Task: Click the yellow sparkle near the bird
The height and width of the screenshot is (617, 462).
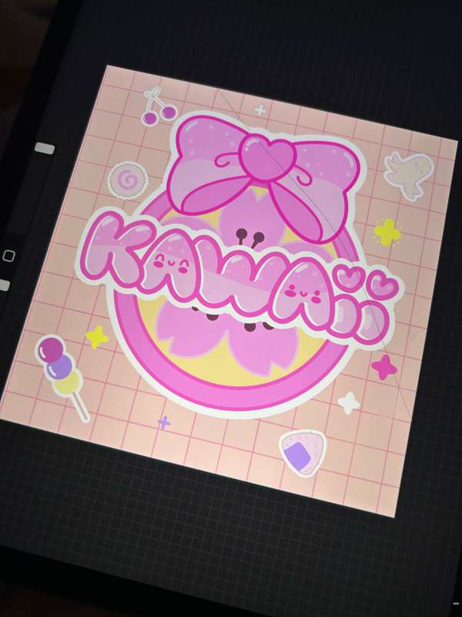Action: tap(387, 233)
